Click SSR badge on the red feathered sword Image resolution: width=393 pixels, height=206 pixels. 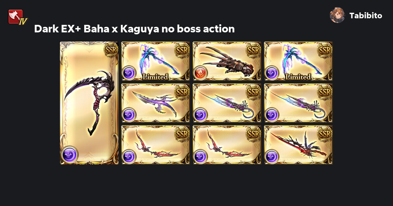click(x=325, y=133)
